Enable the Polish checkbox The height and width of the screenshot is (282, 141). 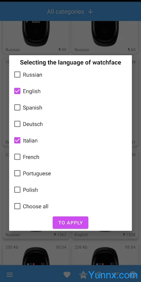click(17, 190)
